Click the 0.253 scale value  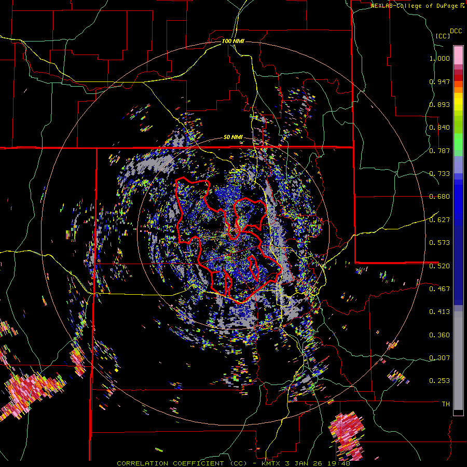pos(439,381)
